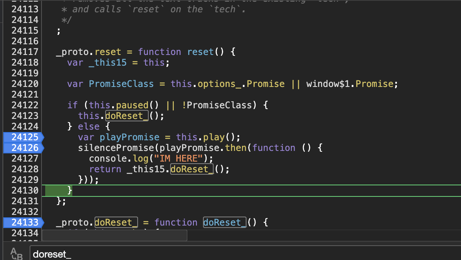This screenshot has height=260, width=461.
Task: Toggle breakpoint on line 24125
Action: click(23, 137)
